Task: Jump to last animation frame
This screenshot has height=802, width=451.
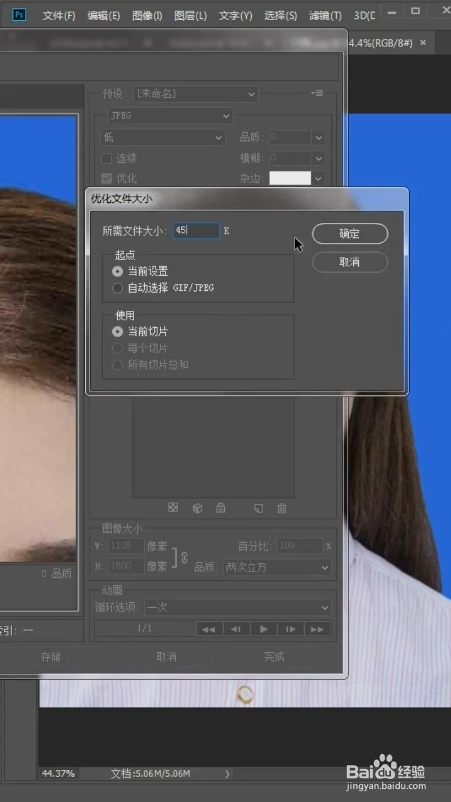Action: (318, 629)
